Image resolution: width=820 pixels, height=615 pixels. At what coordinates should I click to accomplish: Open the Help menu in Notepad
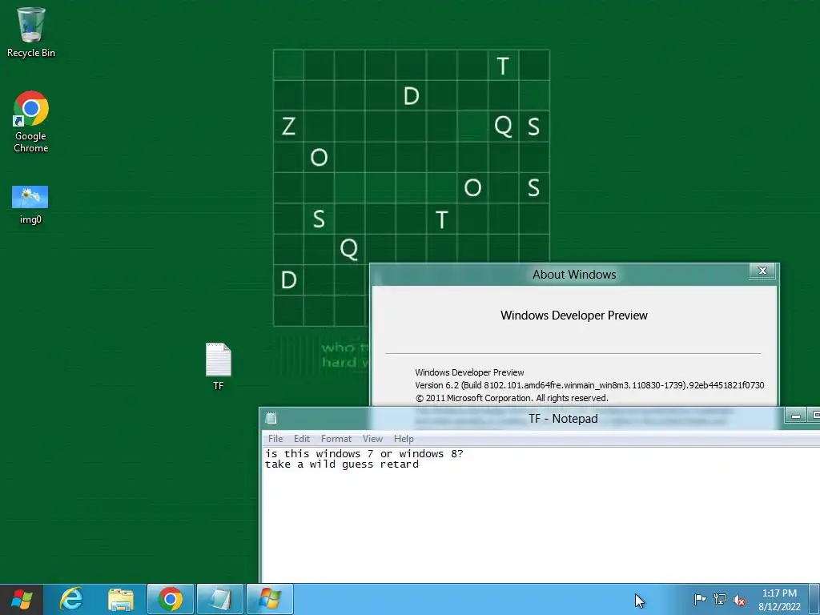click(404, 439)
